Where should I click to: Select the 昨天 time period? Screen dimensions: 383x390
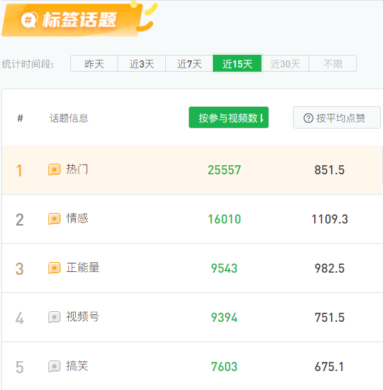(x=94, y=64)
